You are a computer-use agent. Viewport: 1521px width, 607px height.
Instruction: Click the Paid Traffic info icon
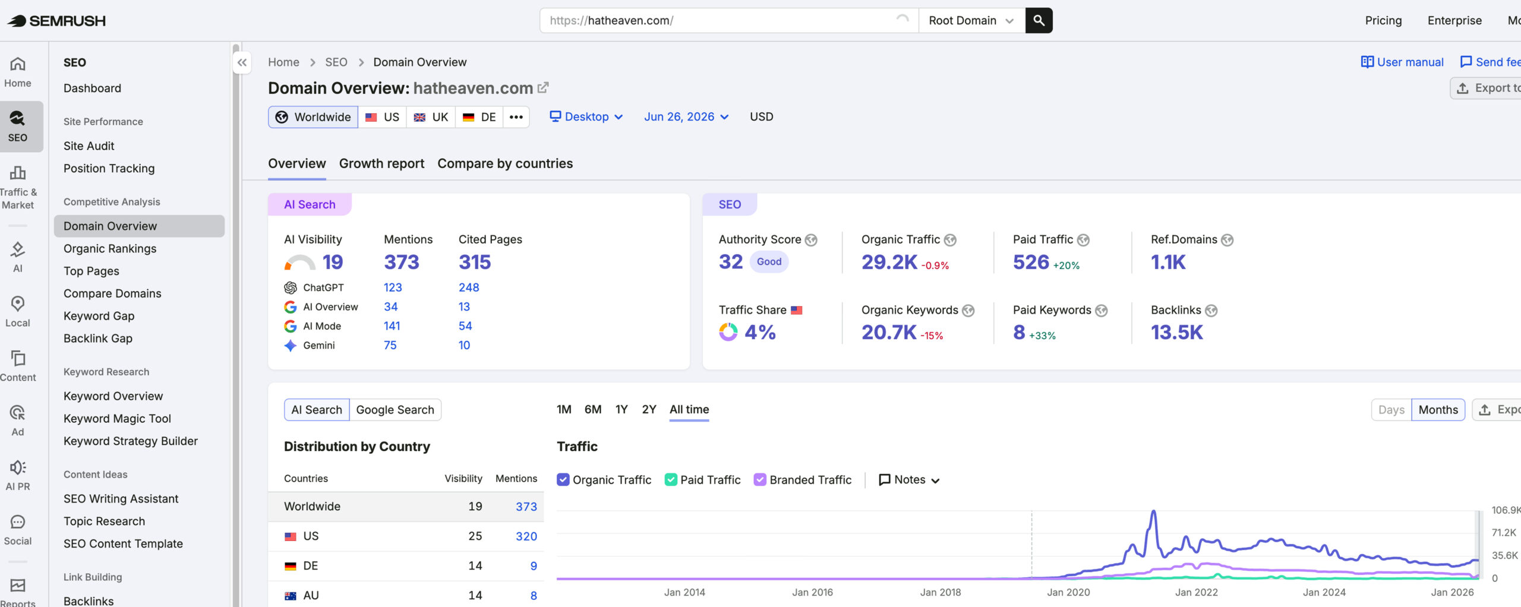1083,240
